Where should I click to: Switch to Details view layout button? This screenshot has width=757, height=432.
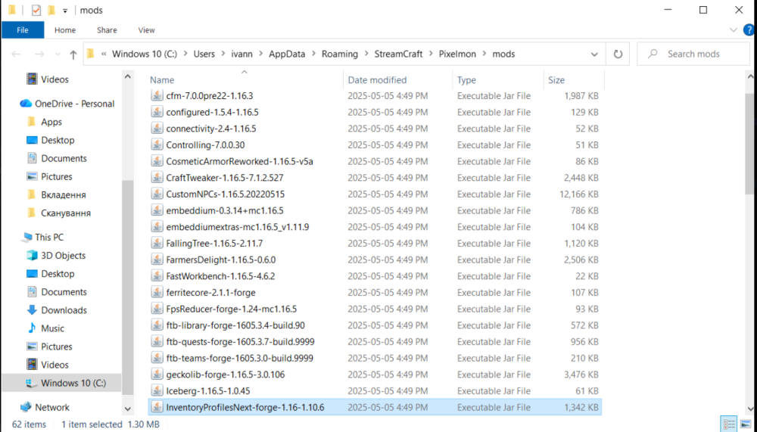729,424
